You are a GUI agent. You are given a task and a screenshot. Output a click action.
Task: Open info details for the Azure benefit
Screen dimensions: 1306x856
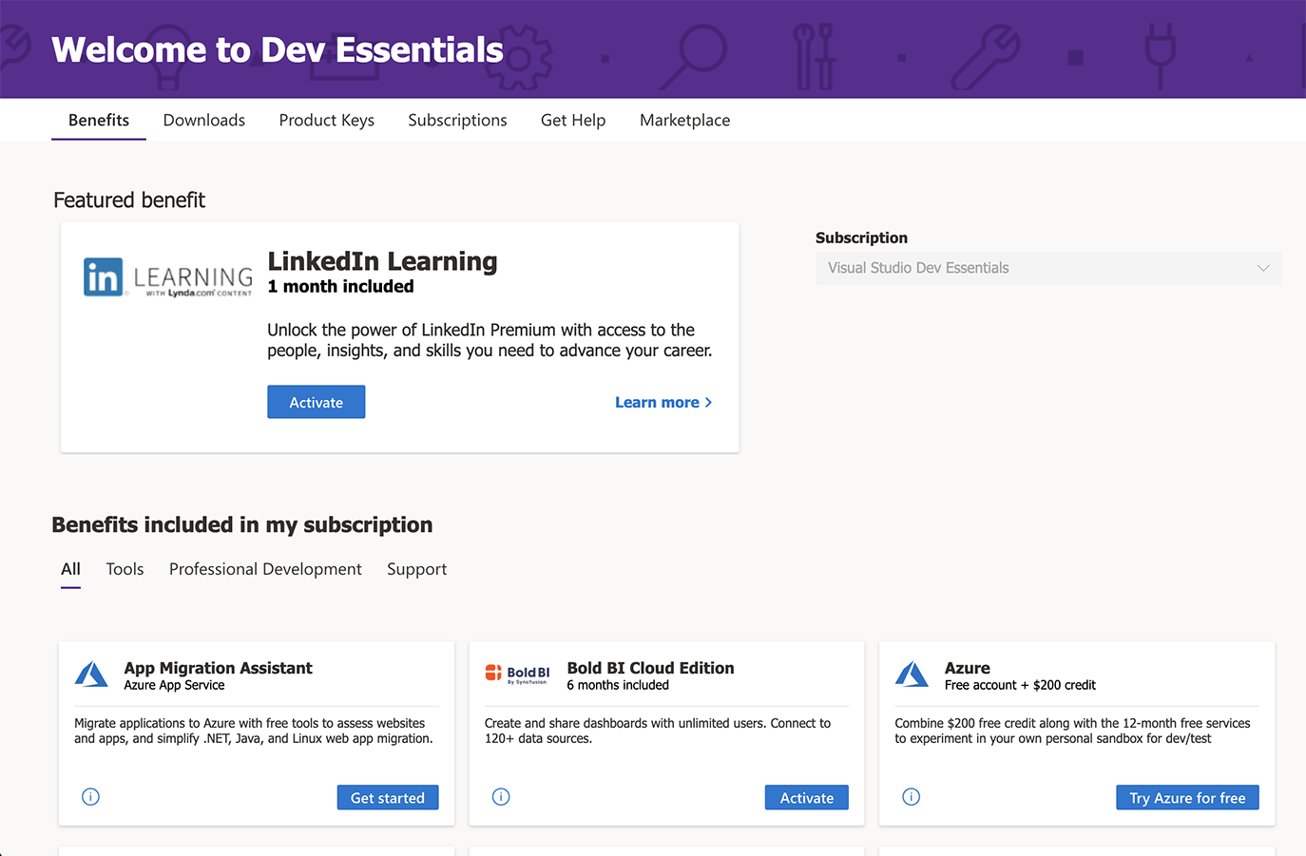pos(911,796)
